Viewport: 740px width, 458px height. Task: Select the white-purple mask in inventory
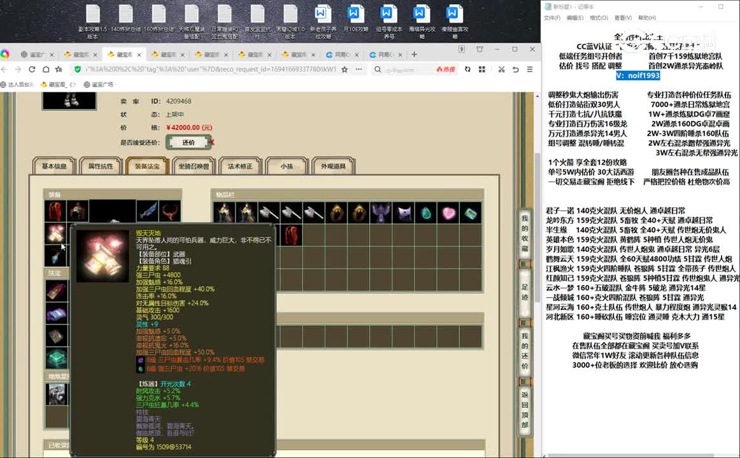pos(404,212)
